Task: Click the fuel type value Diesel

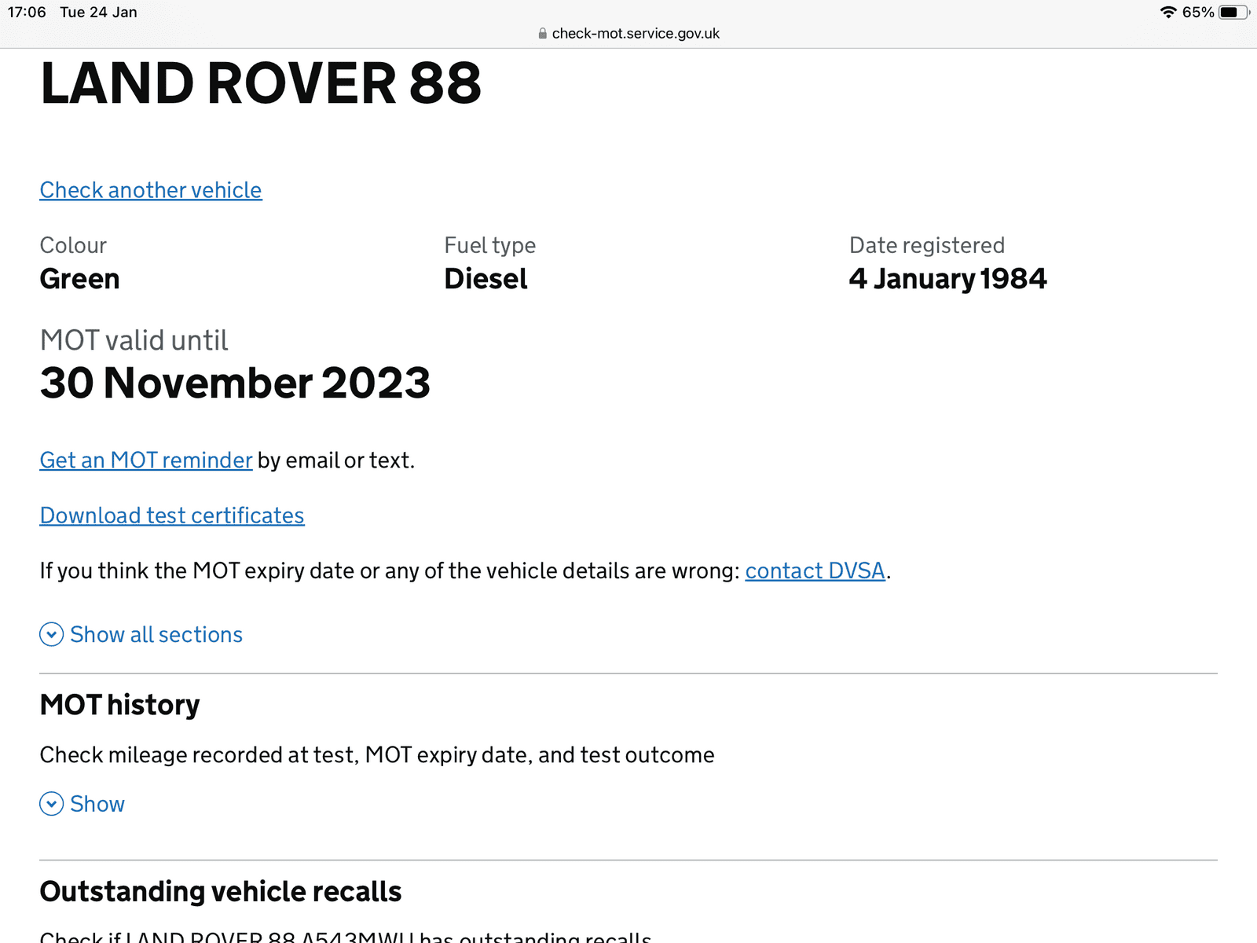Action: (486, 279)
